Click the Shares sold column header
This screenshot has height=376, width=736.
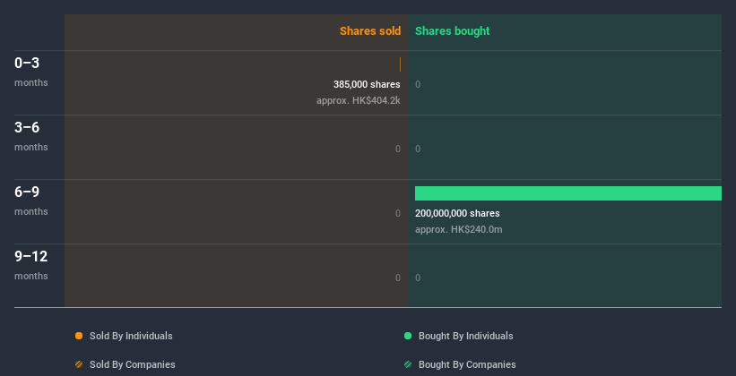click(370, 31)
